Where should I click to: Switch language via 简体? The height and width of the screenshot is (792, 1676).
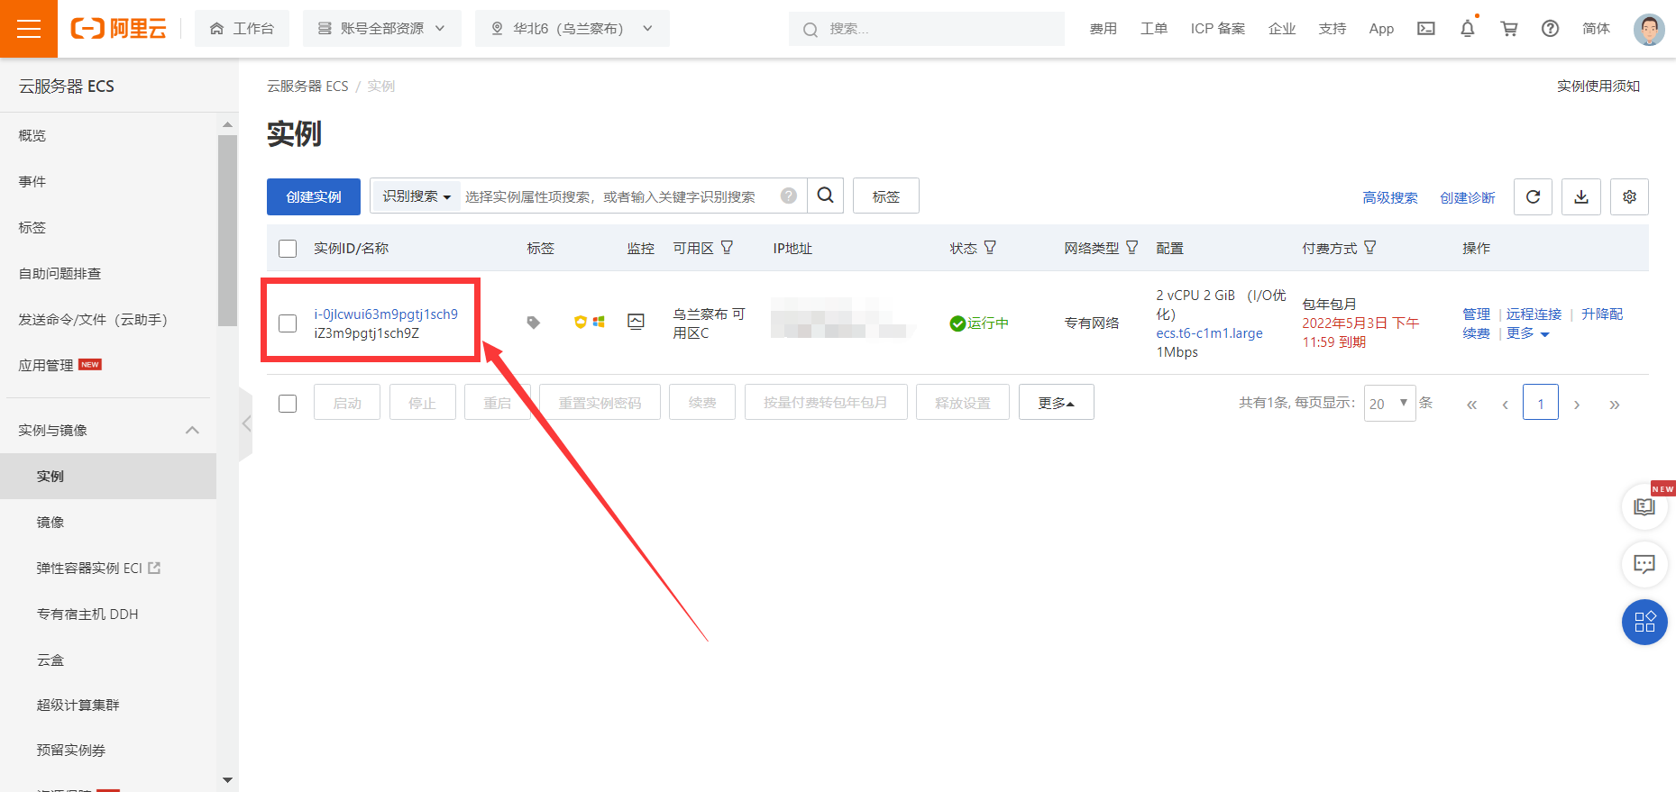pos(1596,29)
